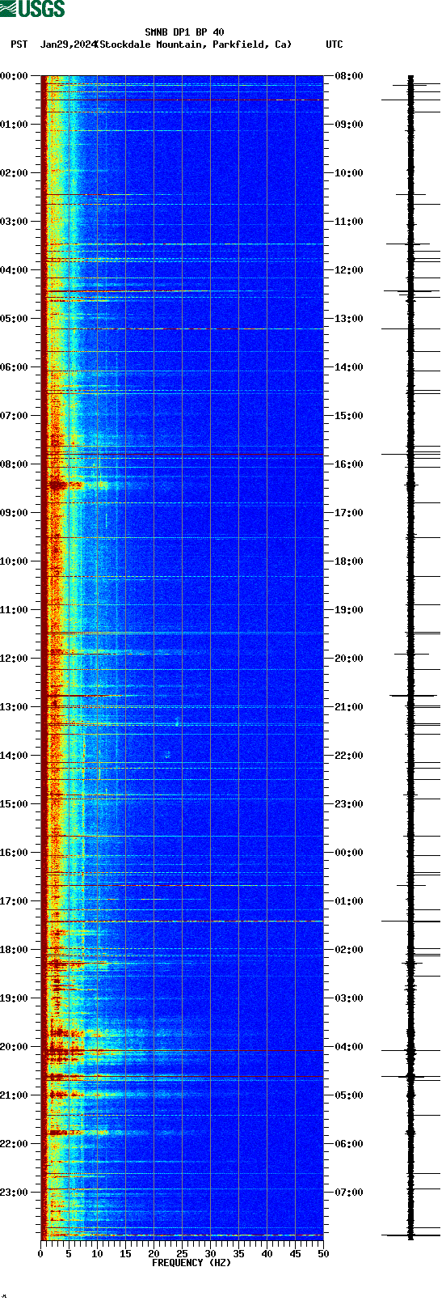446x1305 pixels.
Task: Click the '14:00' UTC time label
Action: click(x=349, y=367)
